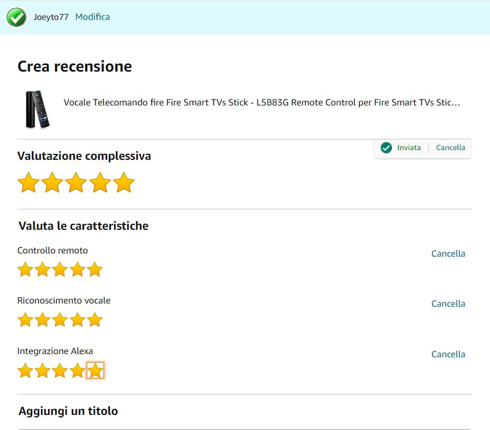Give Riconoscimento vocale five stars
This screenshot has width=490, height=430.
click(x=94, y=320)
